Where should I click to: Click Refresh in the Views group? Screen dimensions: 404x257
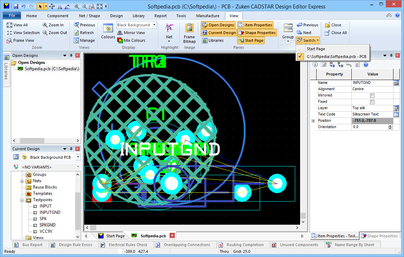[84, 33]
